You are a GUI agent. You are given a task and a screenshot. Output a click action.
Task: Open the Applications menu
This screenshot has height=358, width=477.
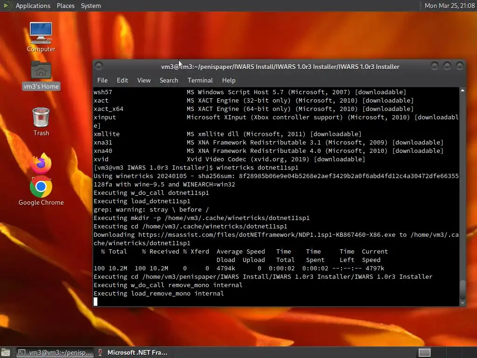tap(33, 6)
